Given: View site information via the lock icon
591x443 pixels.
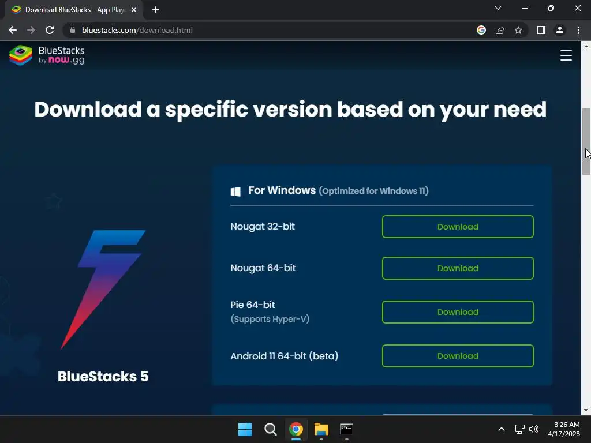Looking at the screenshot, I should coord(73,30).
